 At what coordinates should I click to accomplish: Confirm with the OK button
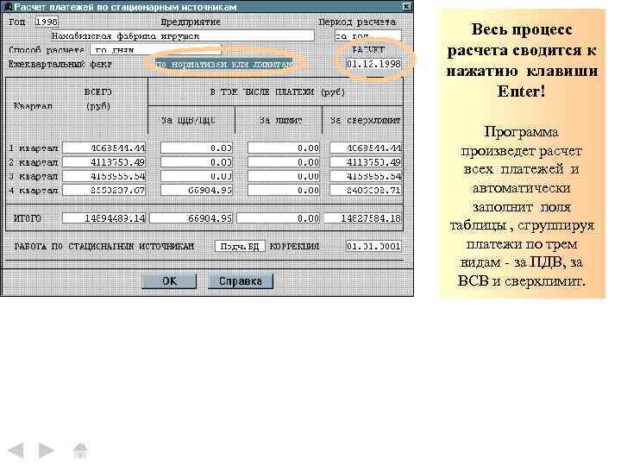[x=170, y=281]
